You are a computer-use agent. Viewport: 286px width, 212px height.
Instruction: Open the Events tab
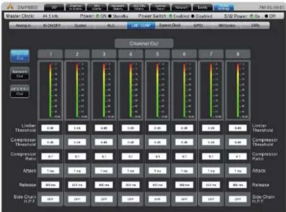[x=202, y=7]
